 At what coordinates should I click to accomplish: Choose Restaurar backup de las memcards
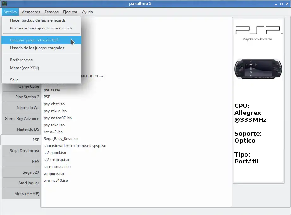41,28
